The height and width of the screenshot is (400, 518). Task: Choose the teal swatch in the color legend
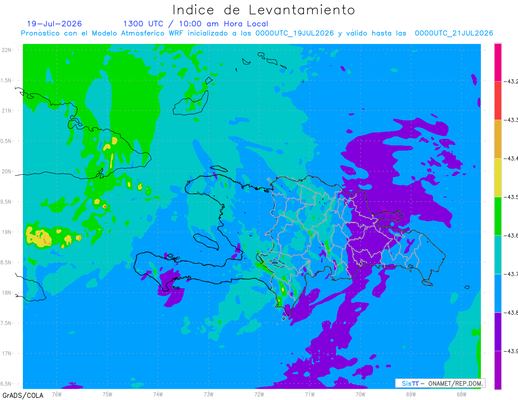498,255
